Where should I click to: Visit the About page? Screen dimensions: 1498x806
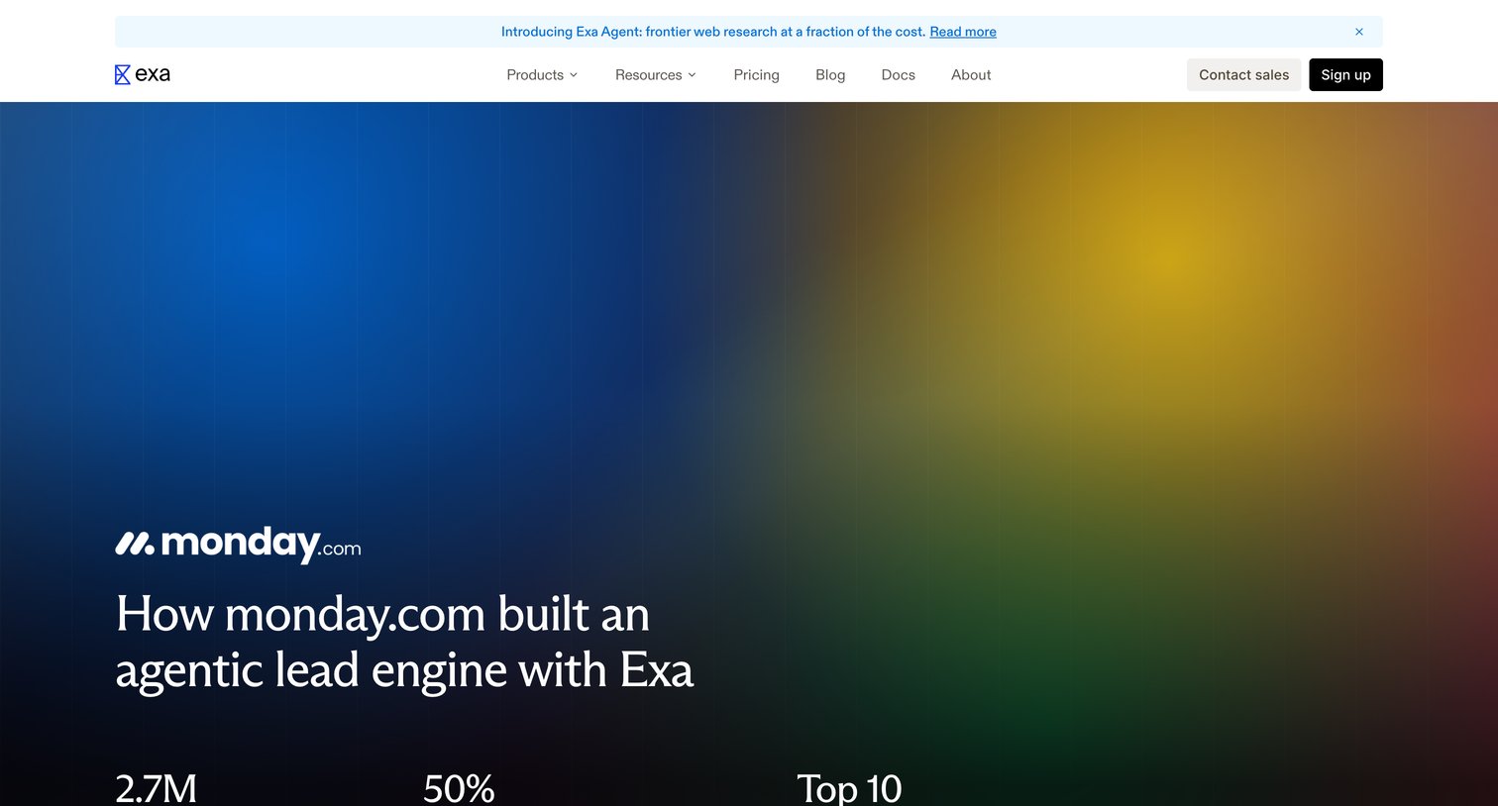(971, 74)
